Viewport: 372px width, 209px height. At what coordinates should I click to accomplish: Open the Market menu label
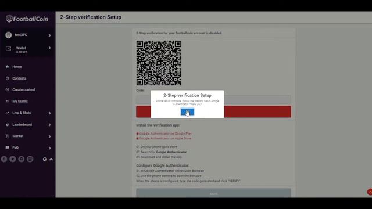click(18, 136)
